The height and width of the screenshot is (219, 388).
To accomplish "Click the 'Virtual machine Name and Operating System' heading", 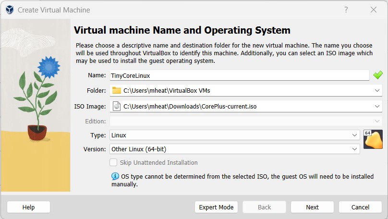I will click(x=182, y=30).
